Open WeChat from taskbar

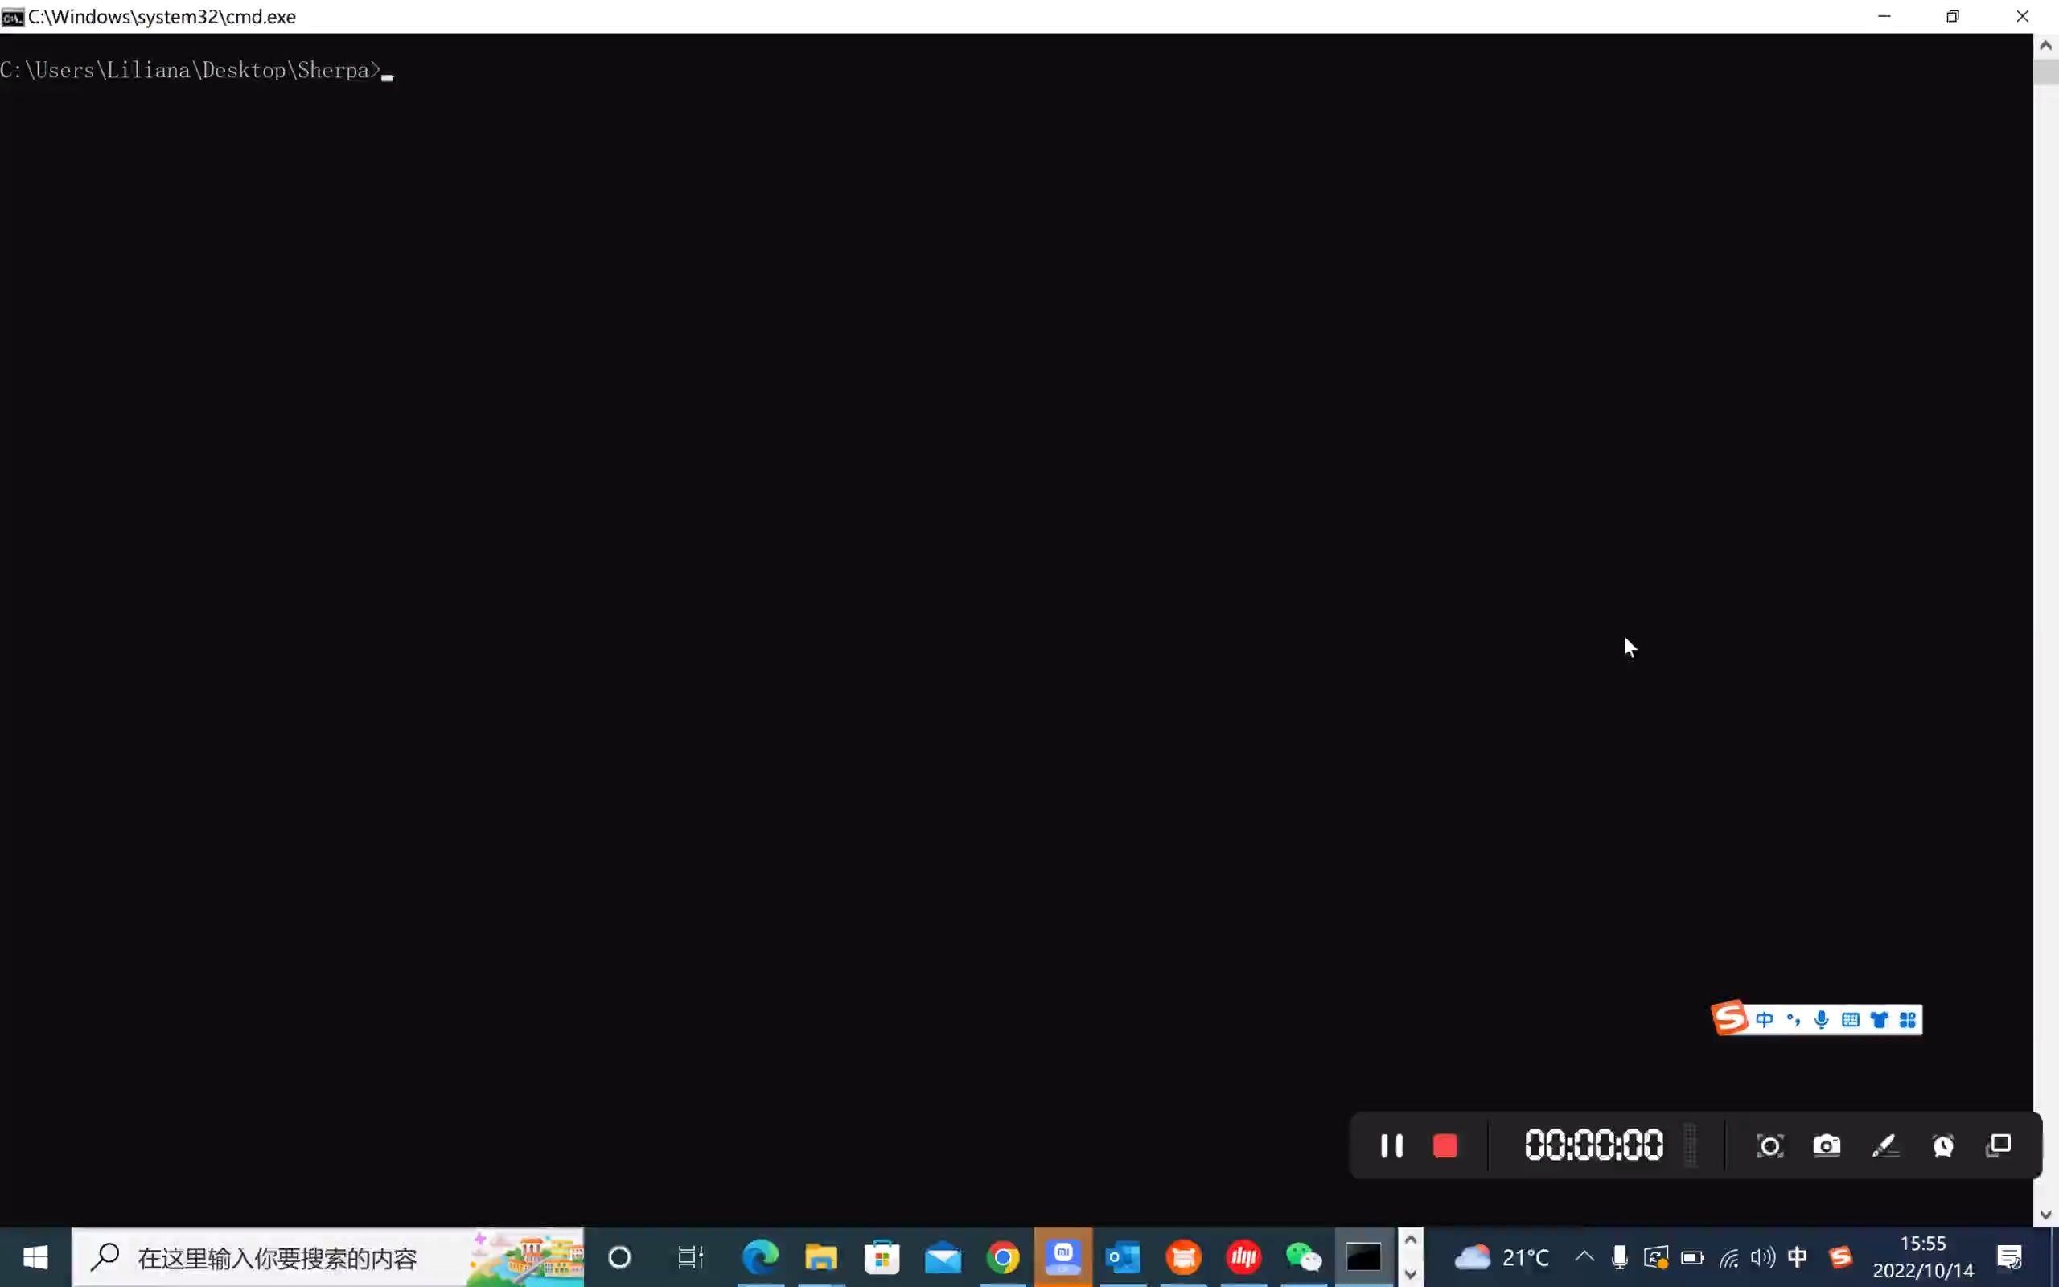pyautogui.click(x=1305, y=1257)
